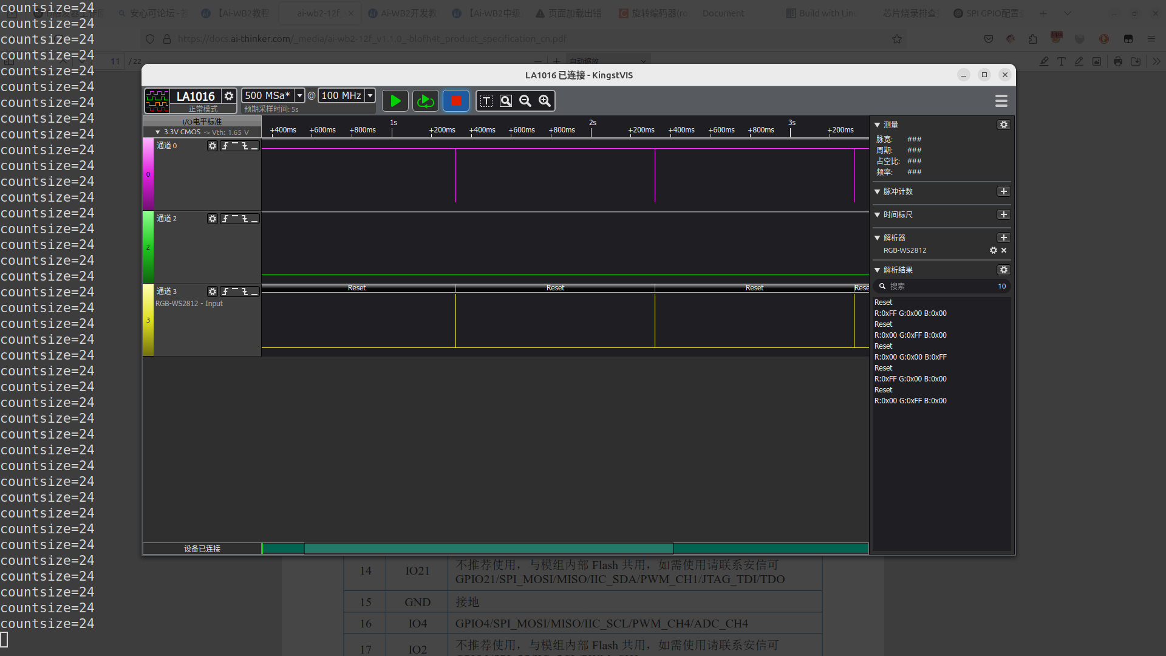Open channel 0 settings gear
This screenshot has height=656, width=1166.
212,146
